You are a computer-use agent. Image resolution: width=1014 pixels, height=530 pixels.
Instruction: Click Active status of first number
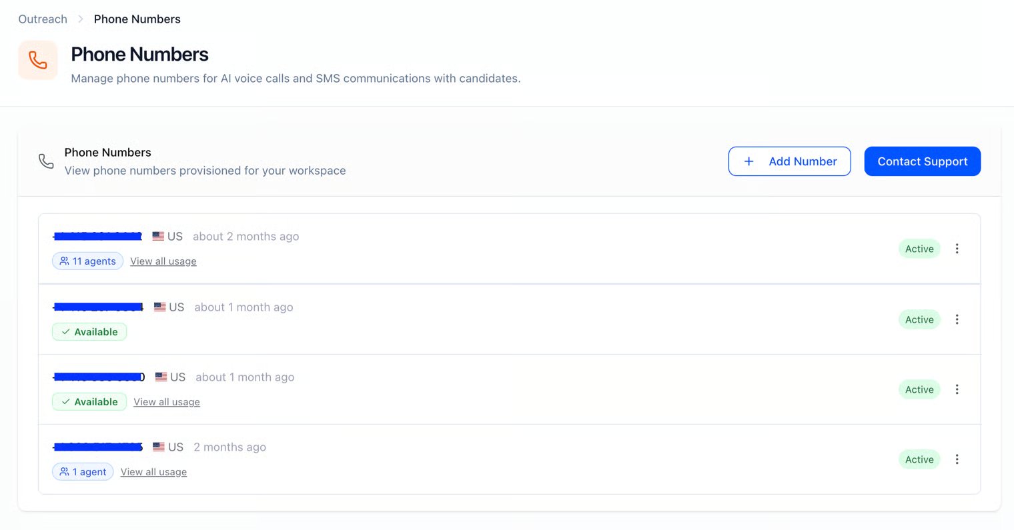click(x=919, y=249)
